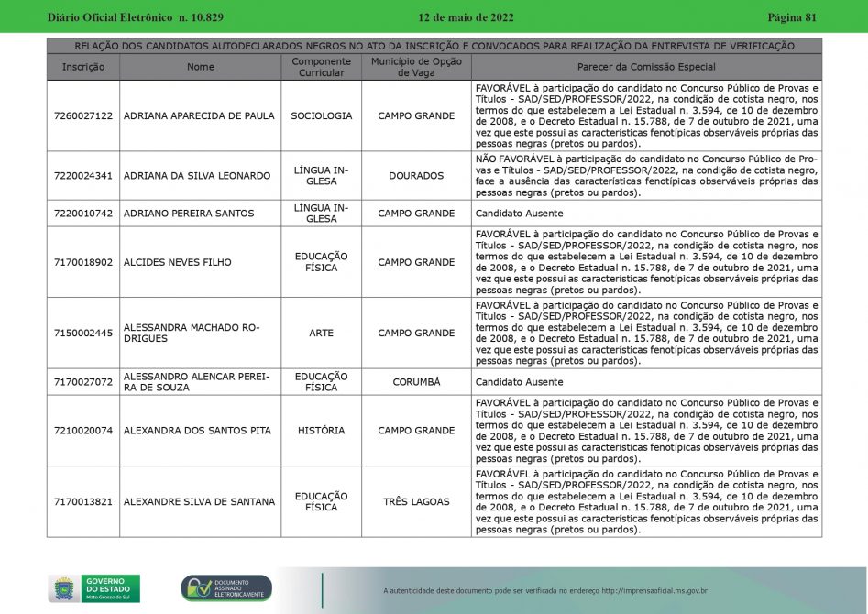Select the Município de Opção de Vaga header
The width and height of the screenshot is (868, 614).
click(x=416, y=67)
